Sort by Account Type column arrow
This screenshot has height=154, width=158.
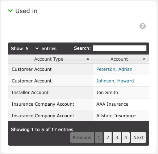[88, 59]
